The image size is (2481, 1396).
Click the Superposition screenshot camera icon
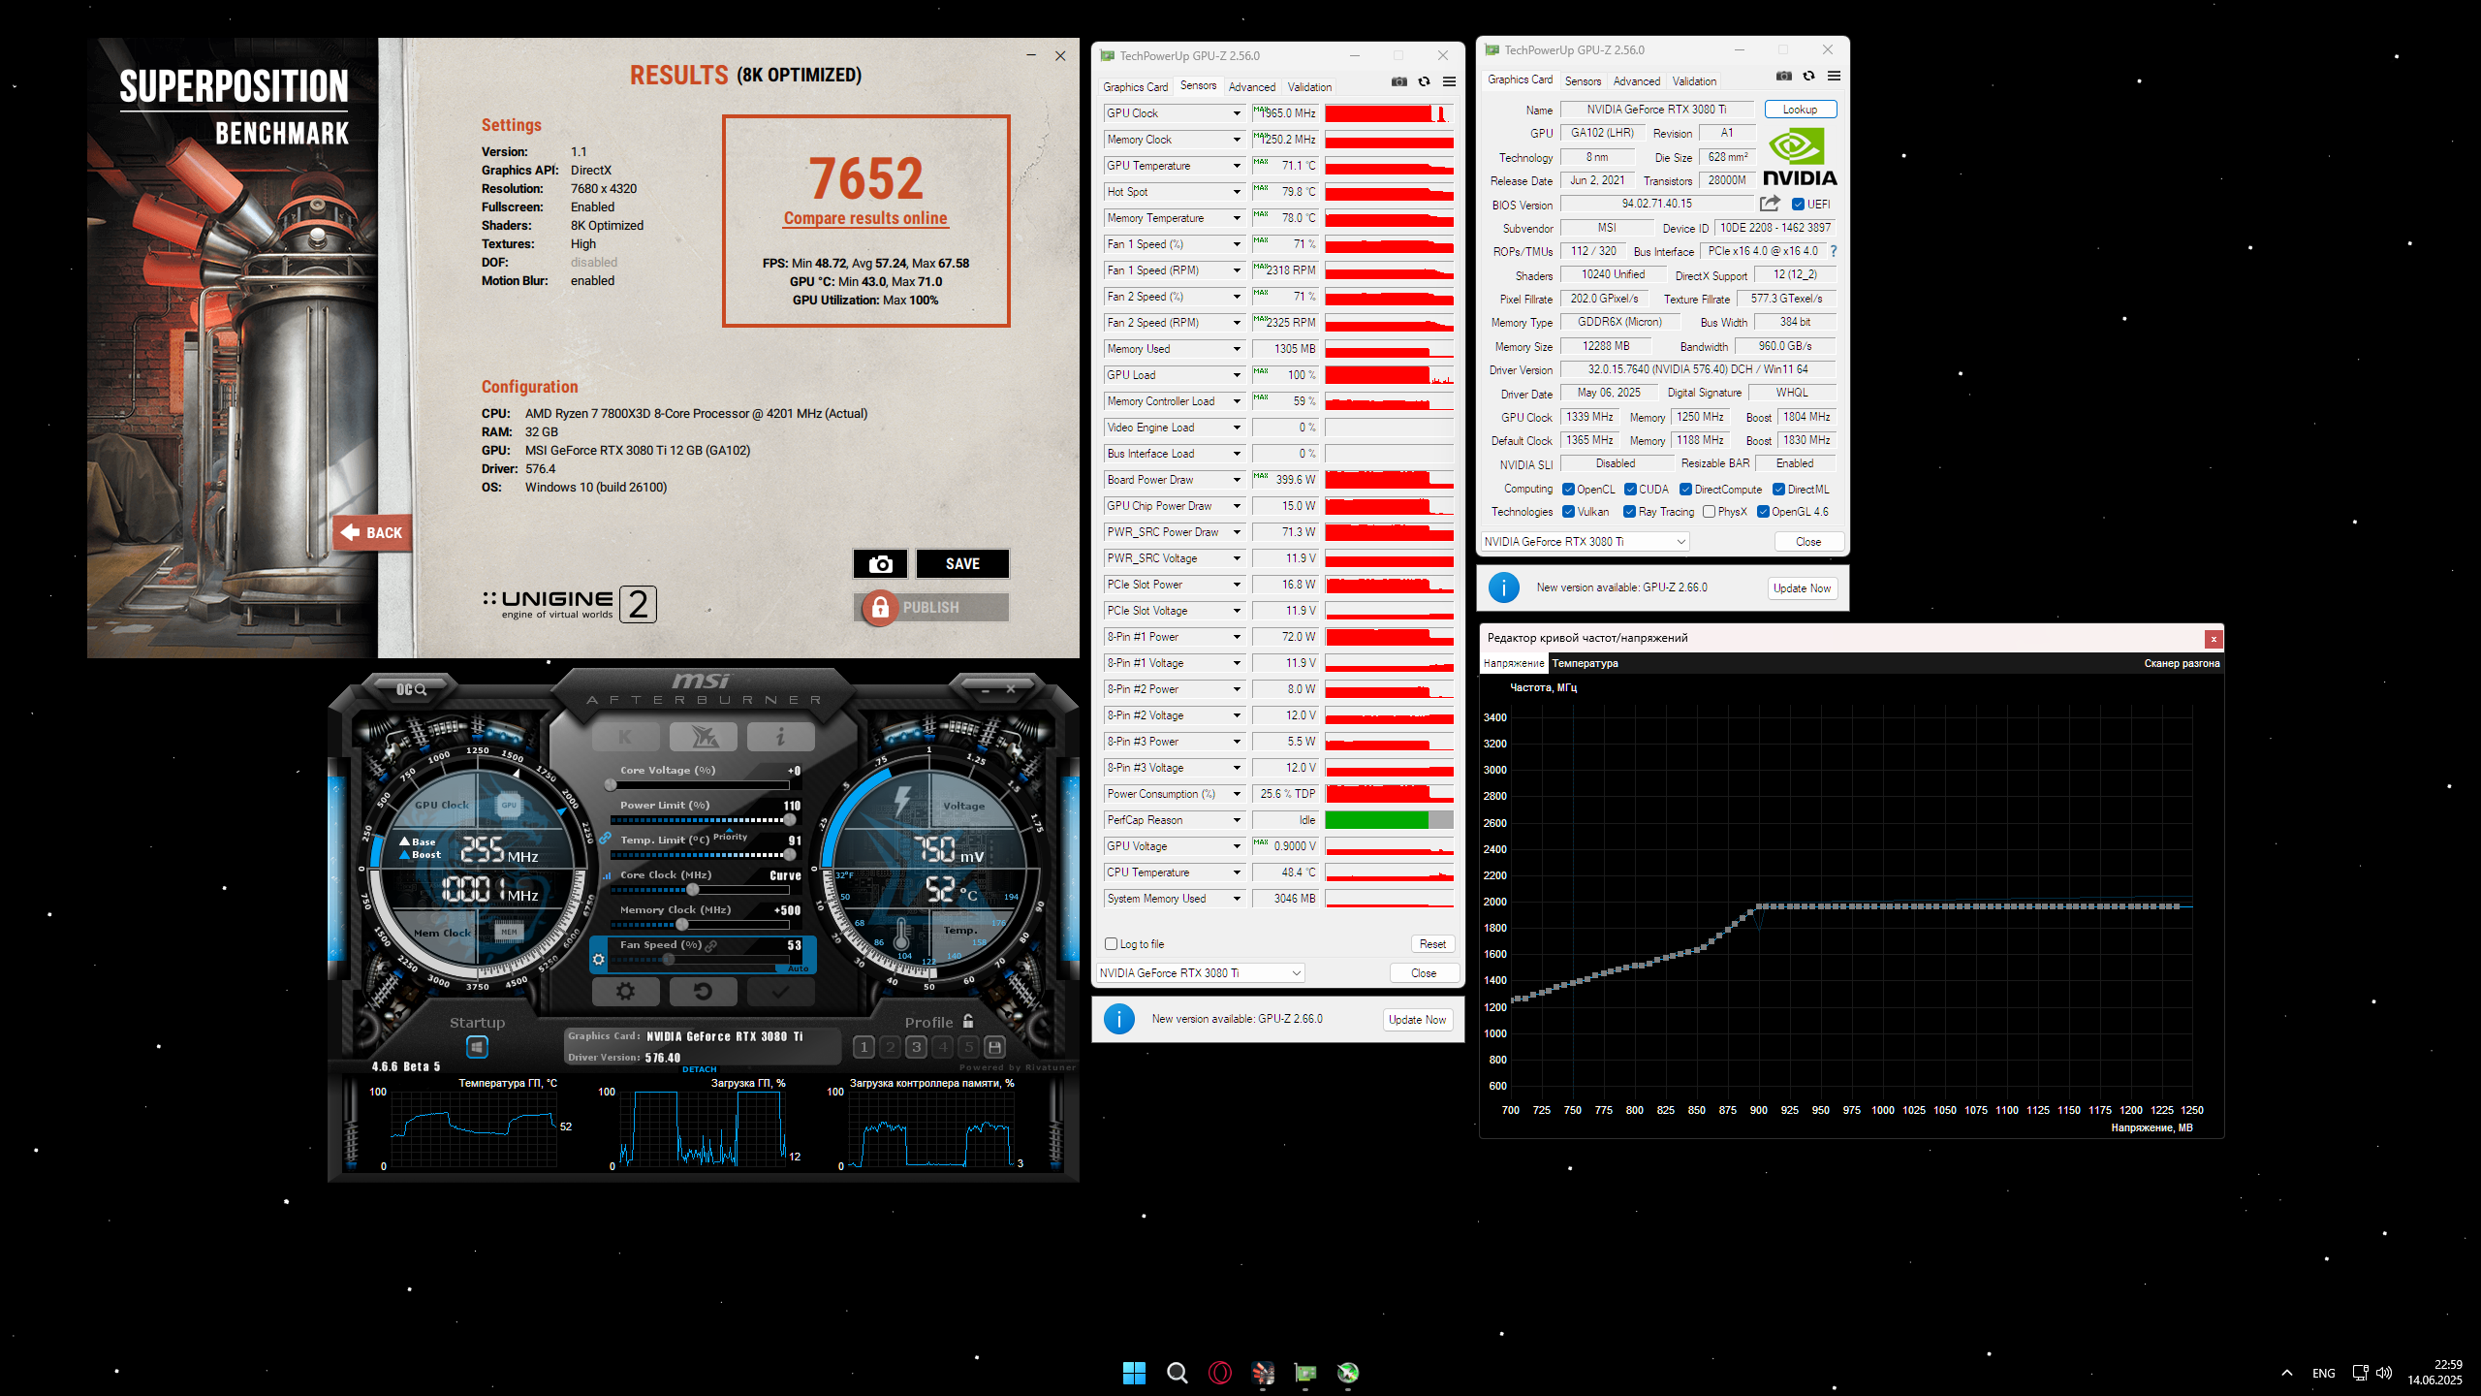880,564
